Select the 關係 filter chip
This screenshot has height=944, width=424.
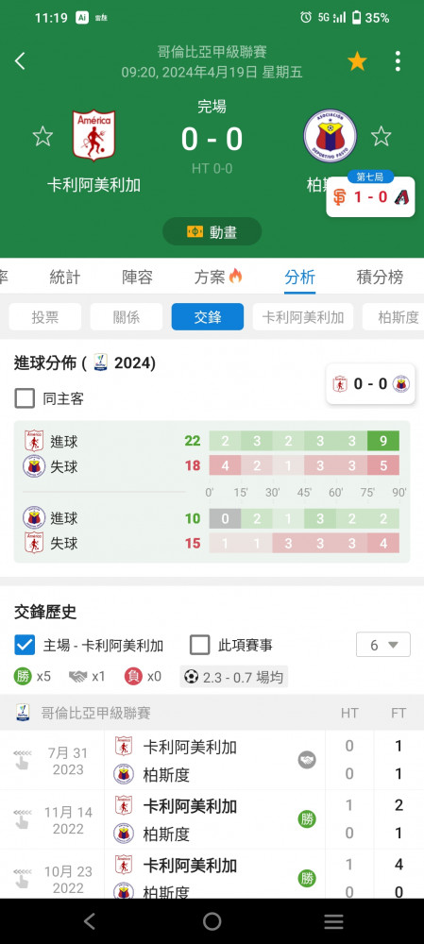127,316
